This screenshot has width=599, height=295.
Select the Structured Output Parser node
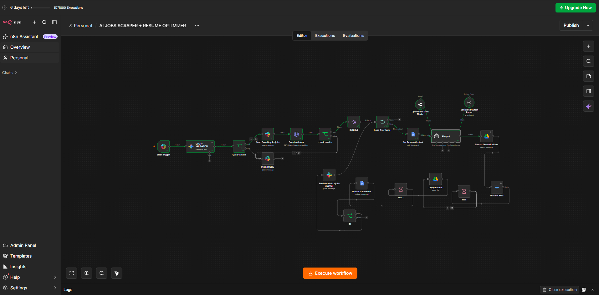coord(469,103)
